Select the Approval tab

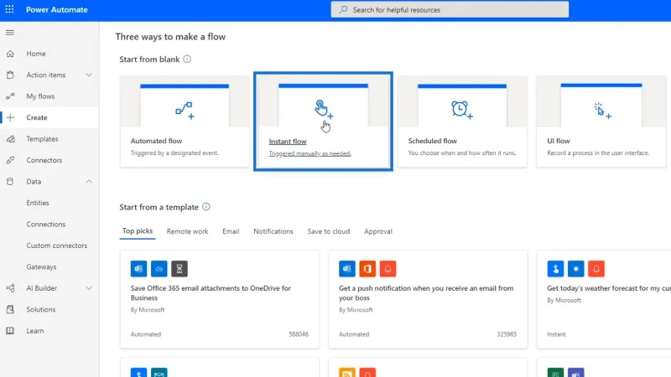[378, 231]
